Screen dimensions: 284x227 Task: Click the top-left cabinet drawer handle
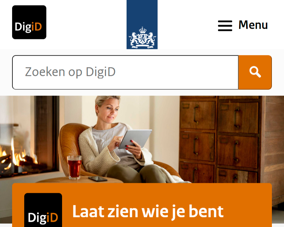coord(196,115)
